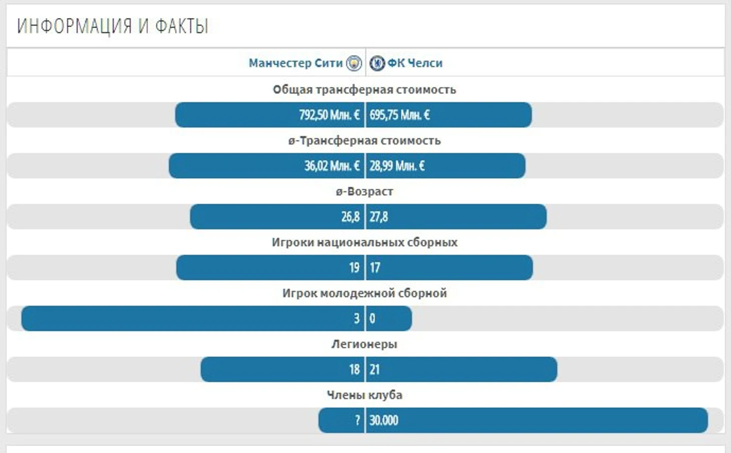The height and width of the screenshot is (453, 731).
Task: Click the question mark members value
Action: click(x=357, y=420)
